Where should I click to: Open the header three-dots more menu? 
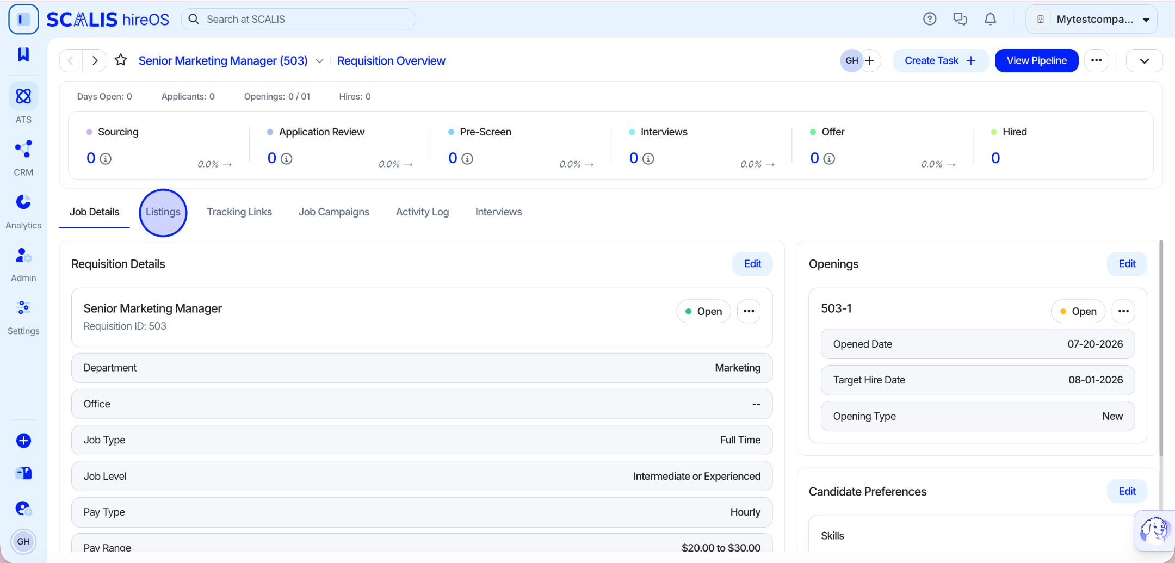1096,60
